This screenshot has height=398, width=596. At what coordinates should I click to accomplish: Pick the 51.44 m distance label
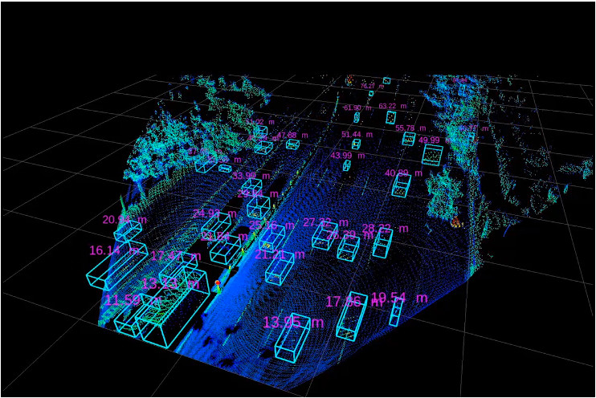tap(357, 135)
